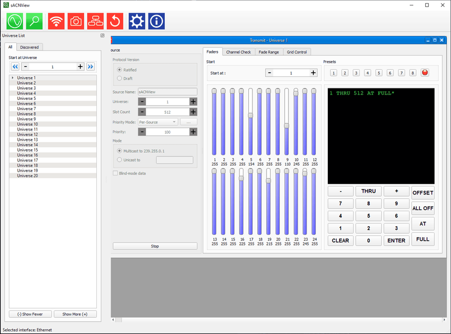Decrease the faders Start at value

269,73
